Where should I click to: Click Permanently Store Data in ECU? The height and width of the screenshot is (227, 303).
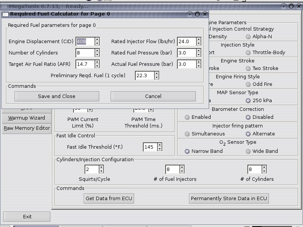[229, 198]
